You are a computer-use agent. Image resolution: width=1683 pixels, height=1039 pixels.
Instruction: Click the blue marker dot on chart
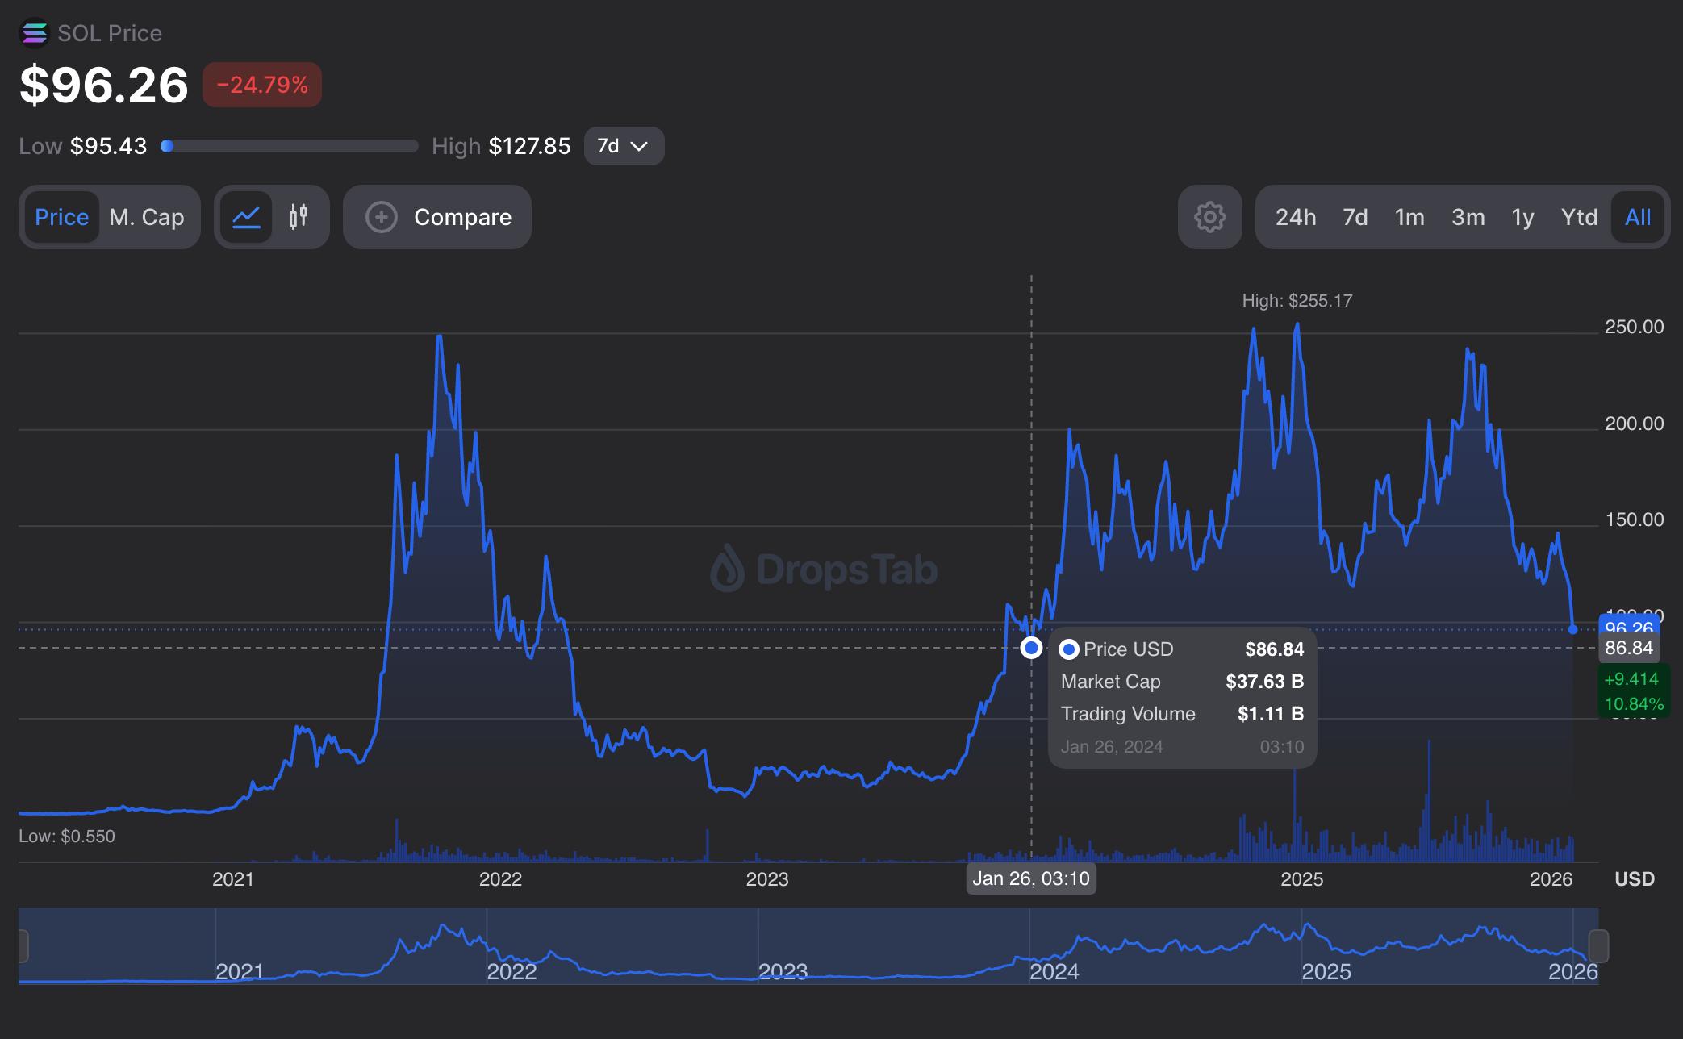(1031, 648)
